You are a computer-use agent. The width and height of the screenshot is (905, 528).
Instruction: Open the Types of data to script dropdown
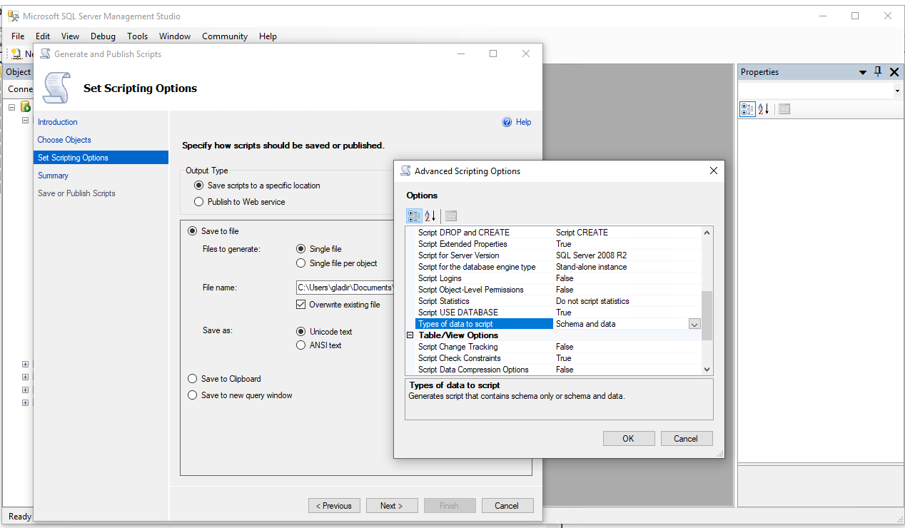click(694, 324)
